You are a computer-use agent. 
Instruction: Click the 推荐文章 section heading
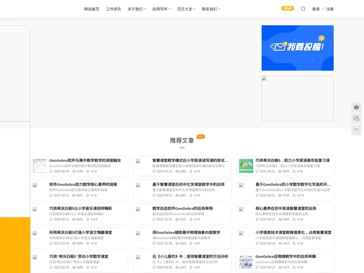[x=182, y=141]
